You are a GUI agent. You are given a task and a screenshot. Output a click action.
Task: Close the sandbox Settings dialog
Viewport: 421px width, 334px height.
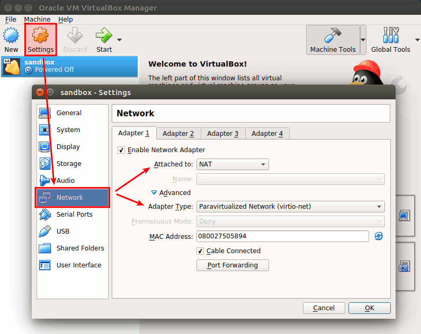click(40, 92)
